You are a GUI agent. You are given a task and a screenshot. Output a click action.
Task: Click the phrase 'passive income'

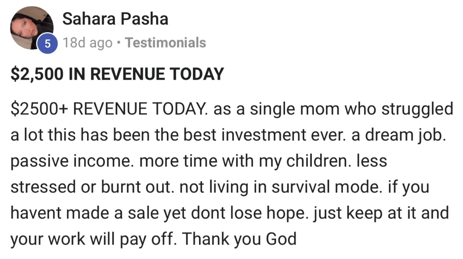pos(71,161)
